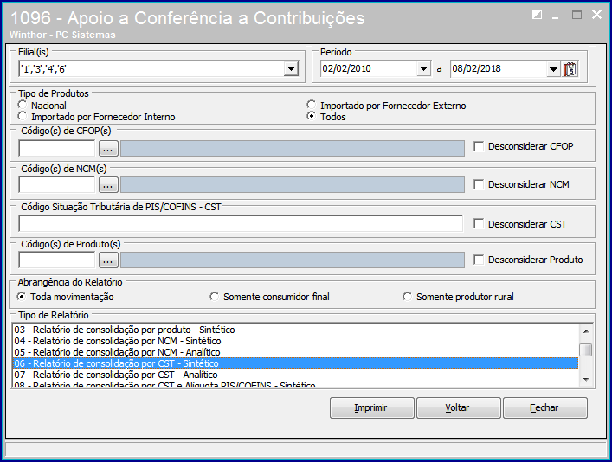Screen dimensions: 612x462
Task: Select Importado por Fornecedor Externo option
Action: pos(311,105)
